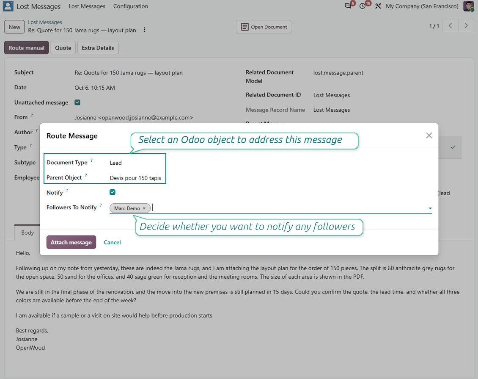Click the lost.message.parent model value

pos(338,73)
